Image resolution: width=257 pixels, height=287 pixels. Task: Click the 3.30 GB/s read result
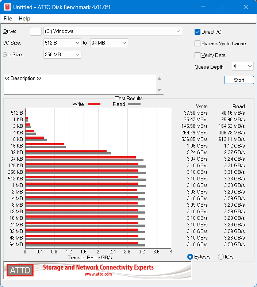click(x=234, y=185)
